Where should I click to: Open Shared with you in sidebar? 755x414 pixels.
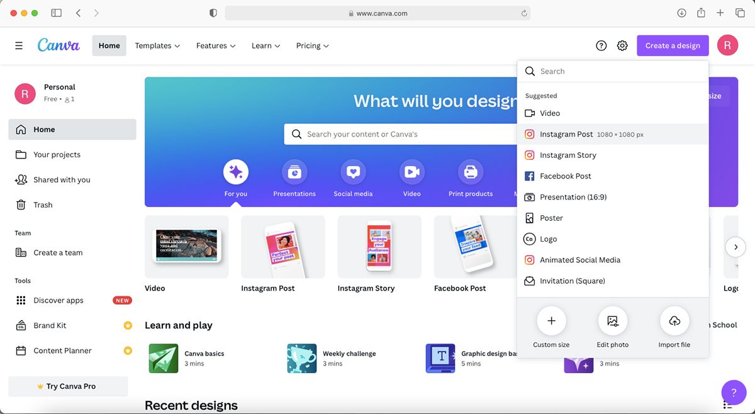(x=72, y=180)
